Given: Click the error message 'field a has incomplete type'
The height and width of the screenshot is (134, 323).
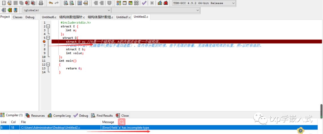Looking at the screenshot, I should 126,128.
